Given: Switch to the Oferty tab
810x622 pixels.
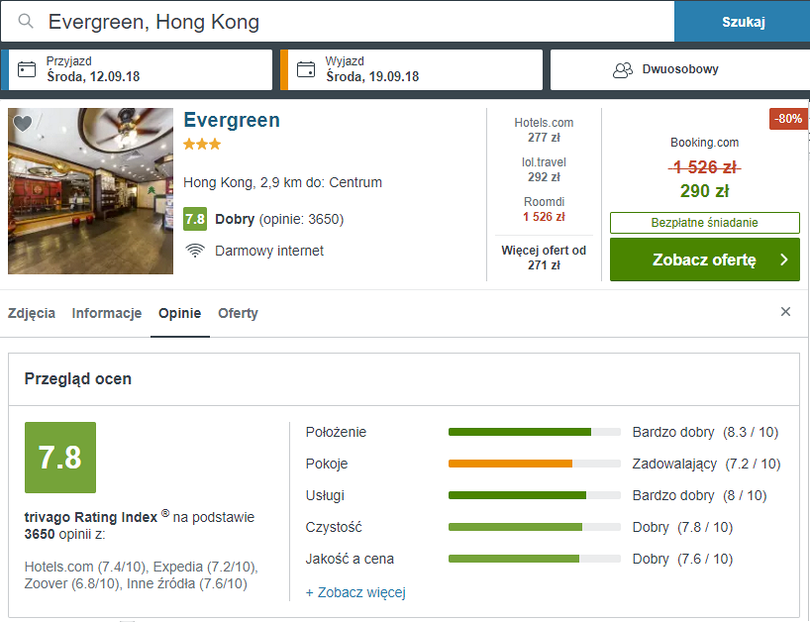Looking at the screenshot, I should tap(238, 313).
